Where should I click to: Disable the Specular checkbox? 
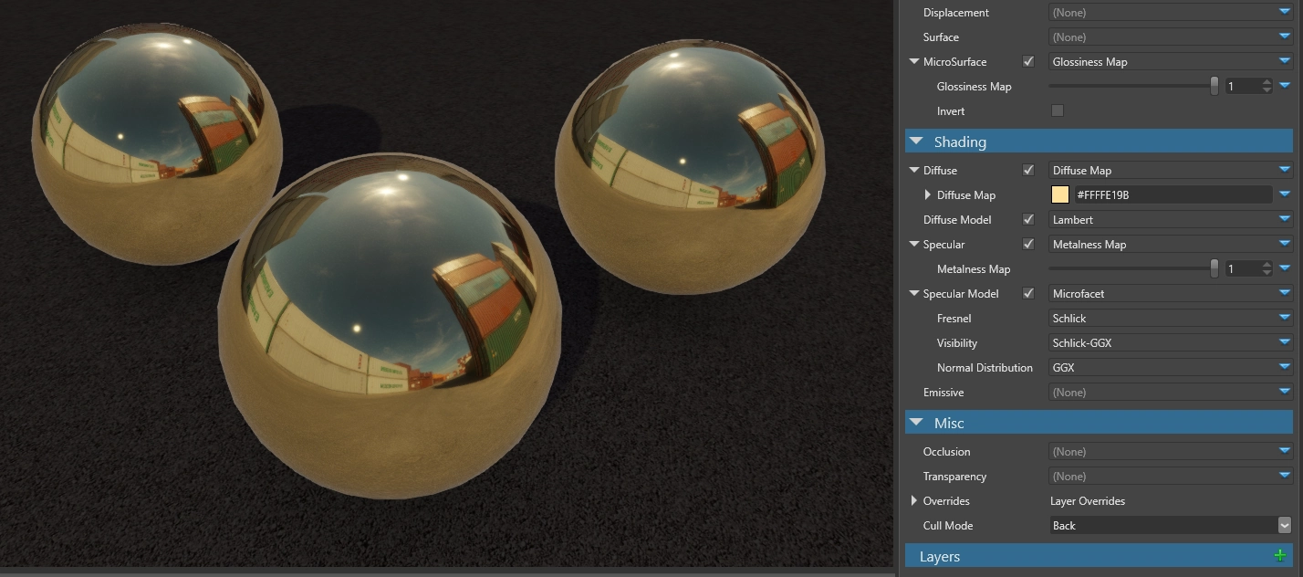tap(1028, 244)
